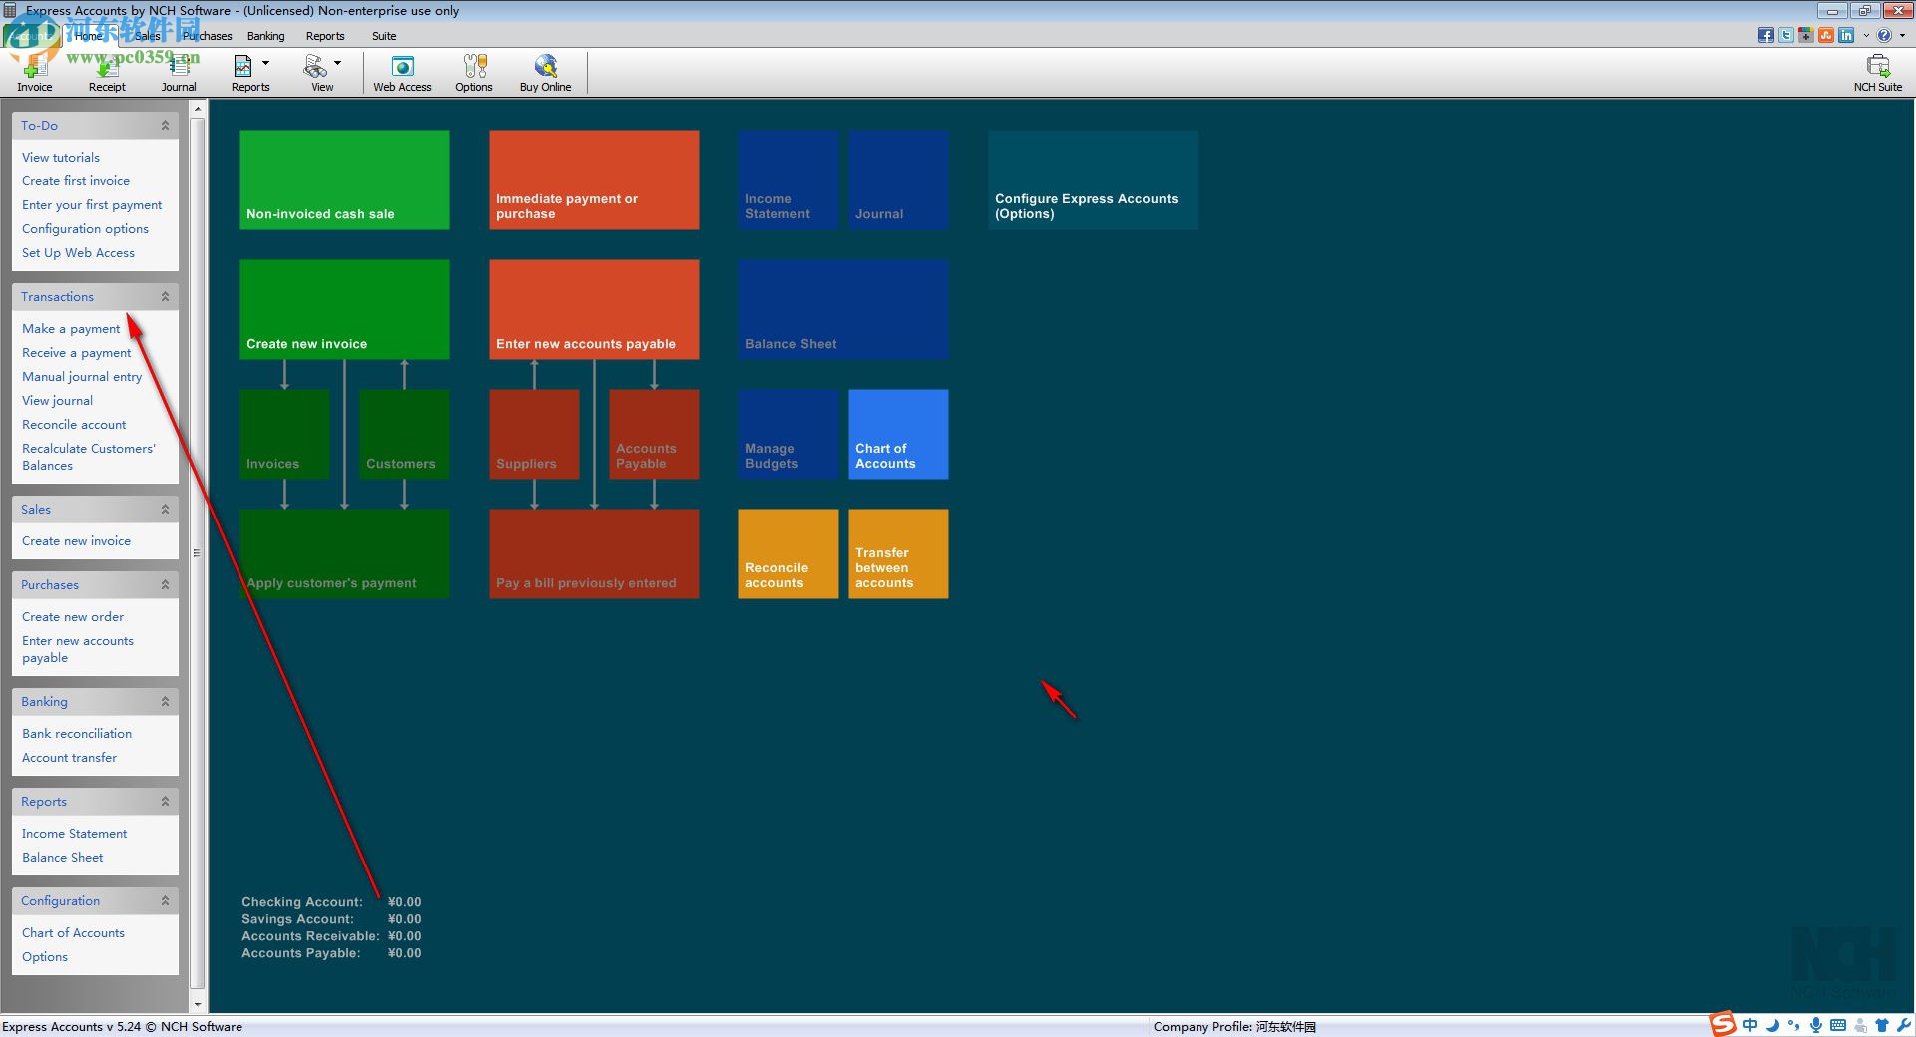Click the microphone voice input icon
The image size is (1916, 1037).
coord(1816,1025)
